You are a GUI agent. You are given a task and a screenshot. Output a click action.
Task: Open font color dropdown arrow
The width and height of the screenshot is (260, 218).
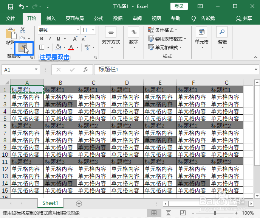[77, 47]
